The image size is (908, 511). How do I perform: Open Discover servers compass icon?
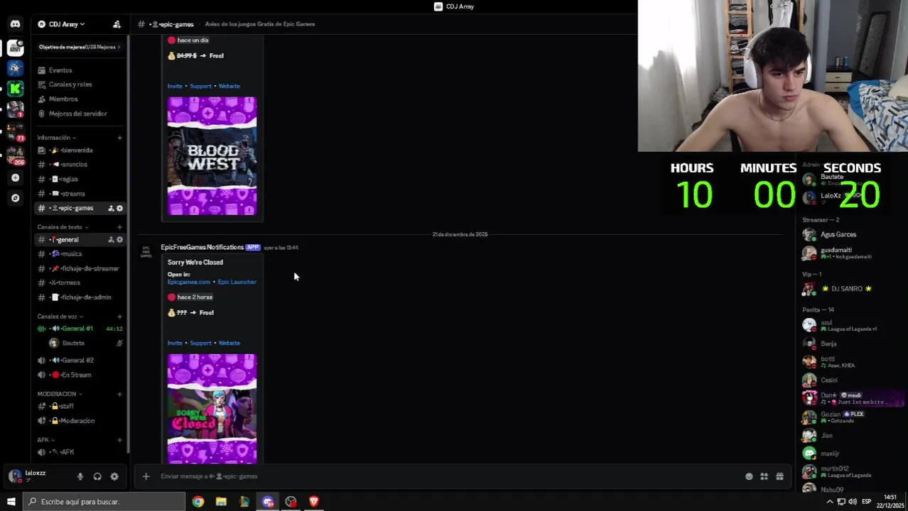(15, 198)
